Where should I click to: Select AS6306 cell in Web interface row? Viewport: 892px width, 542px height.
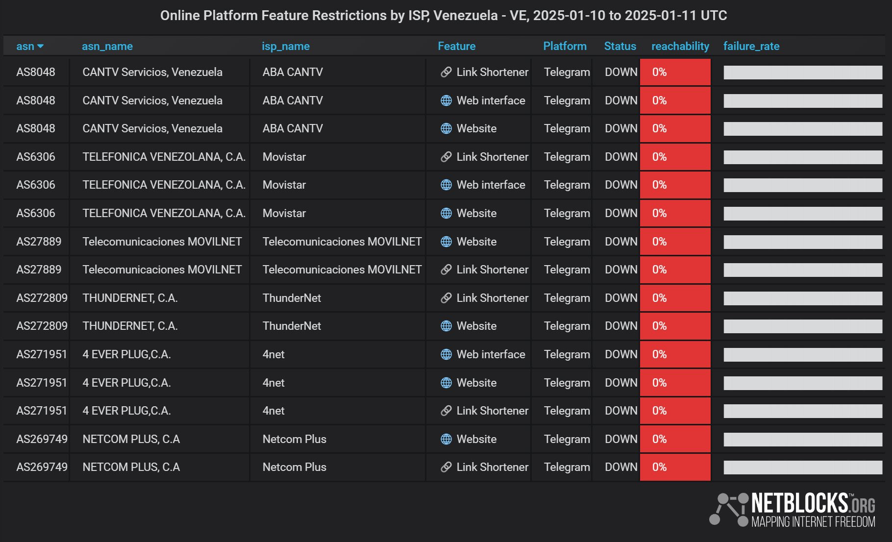coord(36,185)
